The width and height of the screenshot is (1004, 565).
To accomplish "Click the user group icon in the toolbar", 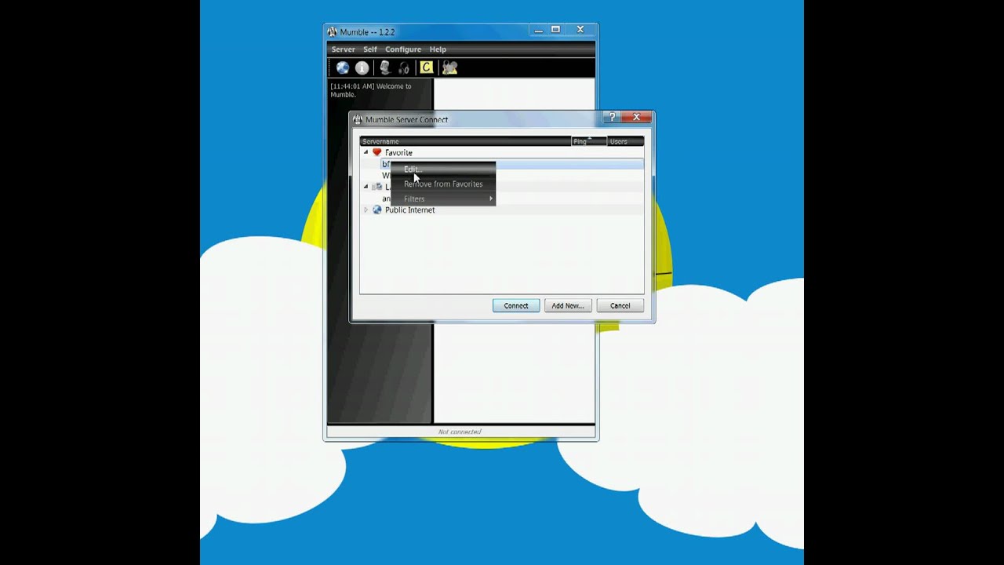I will tap(449, 68).
